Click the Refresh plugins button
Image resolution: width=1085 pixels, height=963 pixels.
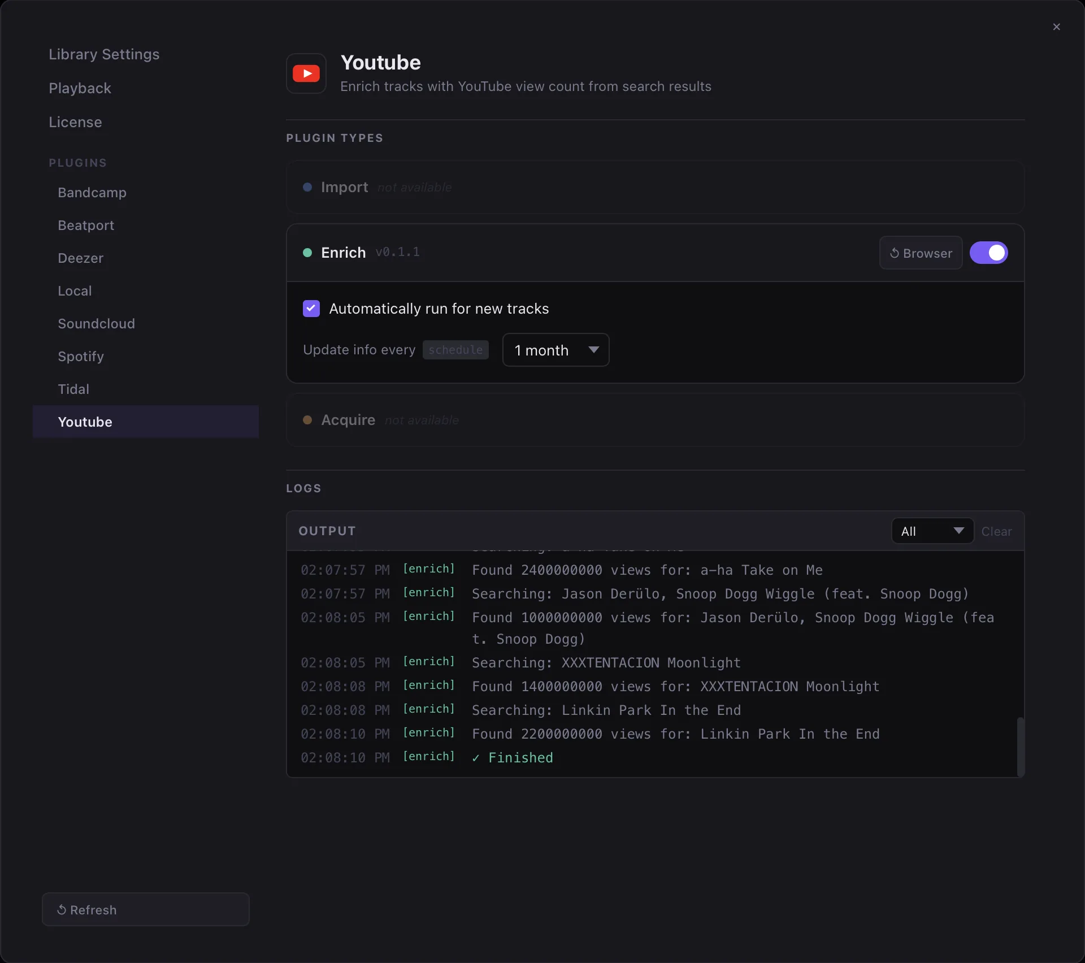(x=146, y=909)
